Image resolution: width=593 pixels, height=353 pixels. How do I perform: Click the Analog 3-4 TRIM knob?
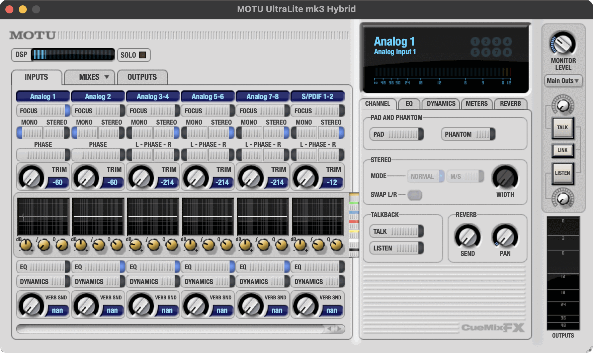[x=141, y=178]
